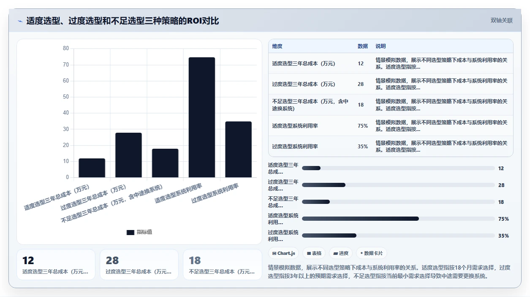Click 说明 text in the 适度选型系统利用率 table row
Viewport: 530px width, 297px height.
pyautogui.click(x=441, y=126)
